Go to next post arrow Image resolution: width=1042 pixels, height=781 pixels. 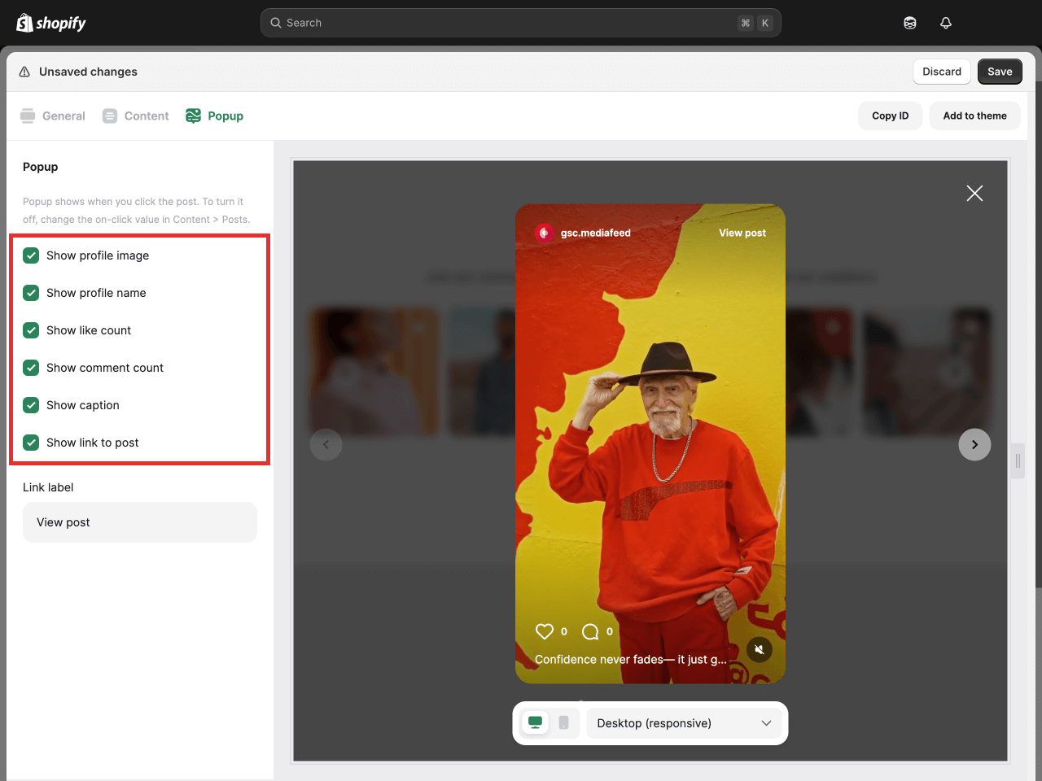pos(974,444)
